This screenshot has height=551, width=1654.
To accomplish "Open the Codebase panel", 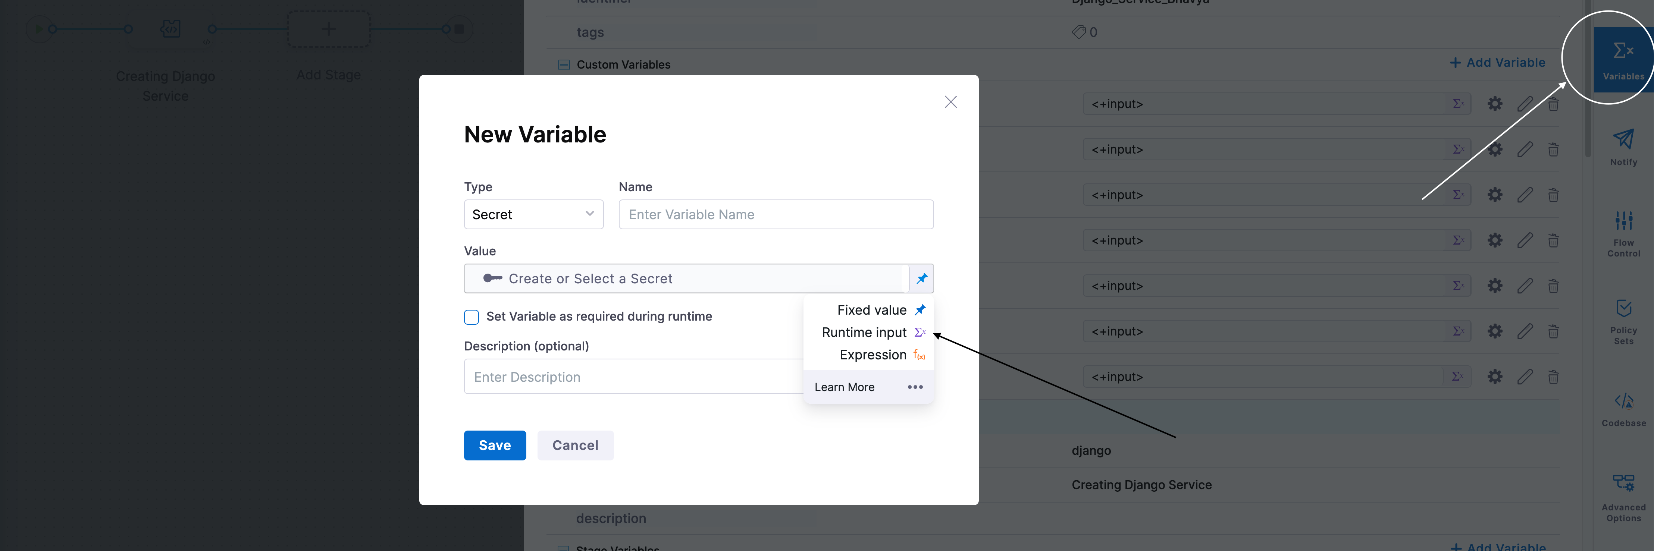I will [x=1623, y=409].
